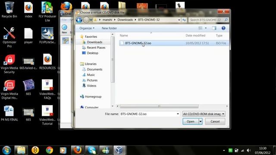Open the RESOURCES Firefox file icon
Screen dimensions: 276x155
(x=47, y=62)
